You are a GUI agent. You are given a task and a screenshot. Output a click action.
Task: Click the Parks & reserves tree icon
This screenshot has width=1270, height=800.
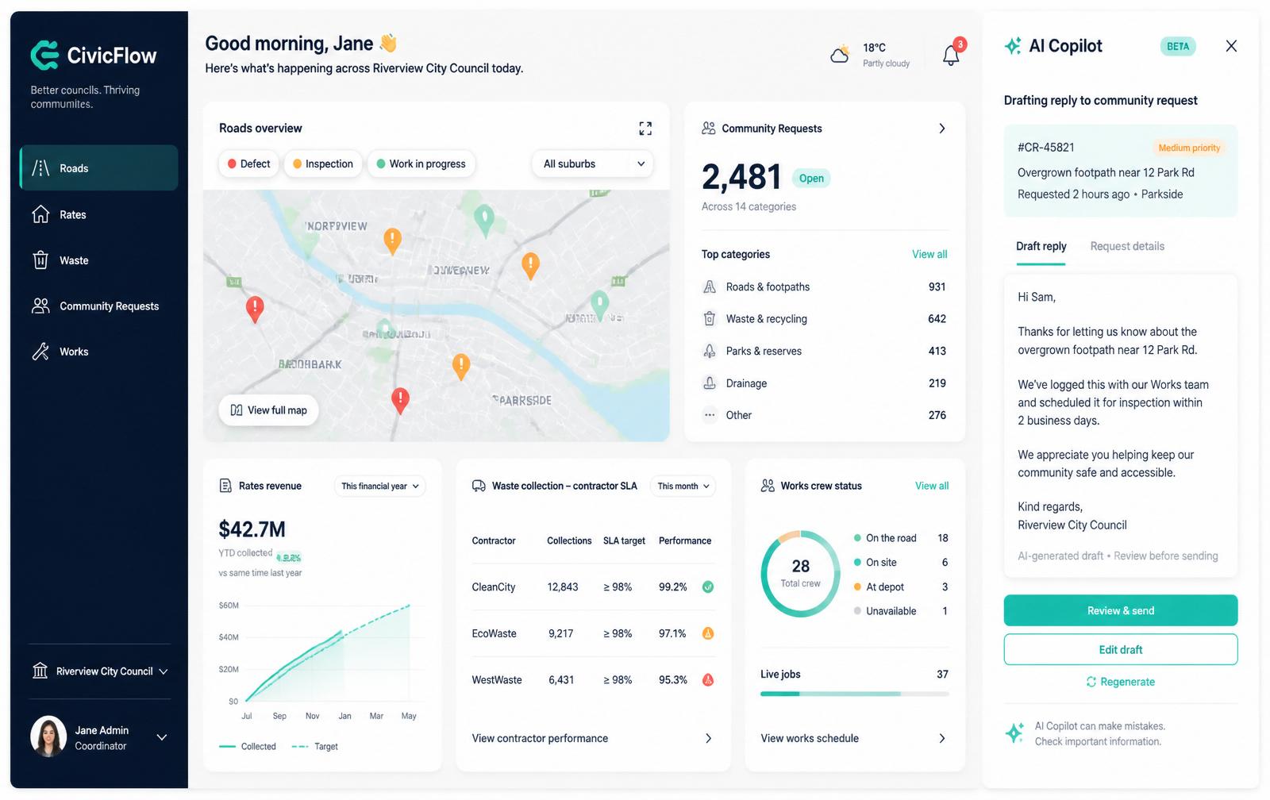tap(710, 351)
